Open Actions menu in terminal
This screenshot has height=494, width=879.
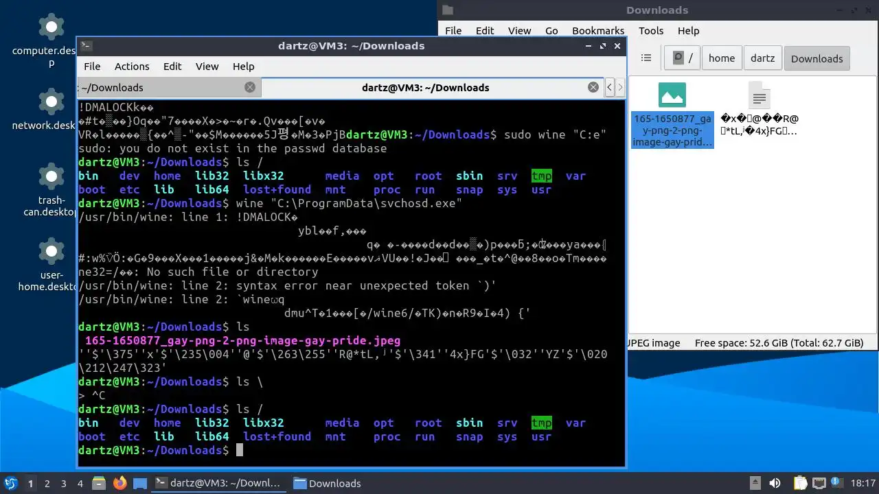[x=132, y=67]
